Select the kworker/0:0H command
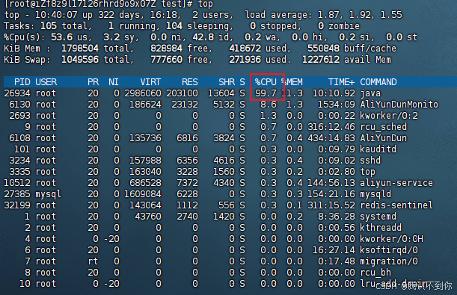 coord(391,239)
